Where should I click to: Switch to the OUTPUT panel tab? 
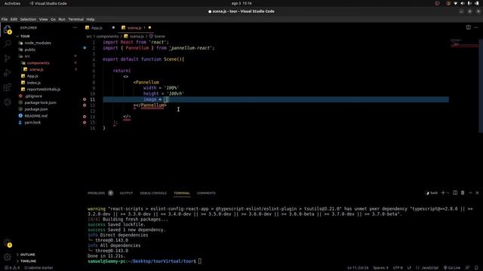pyautogui.click(x=126, y=193)
